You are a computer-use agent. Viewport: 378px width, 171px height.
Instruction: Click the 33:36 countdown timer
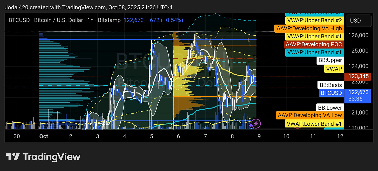[355, 98]
